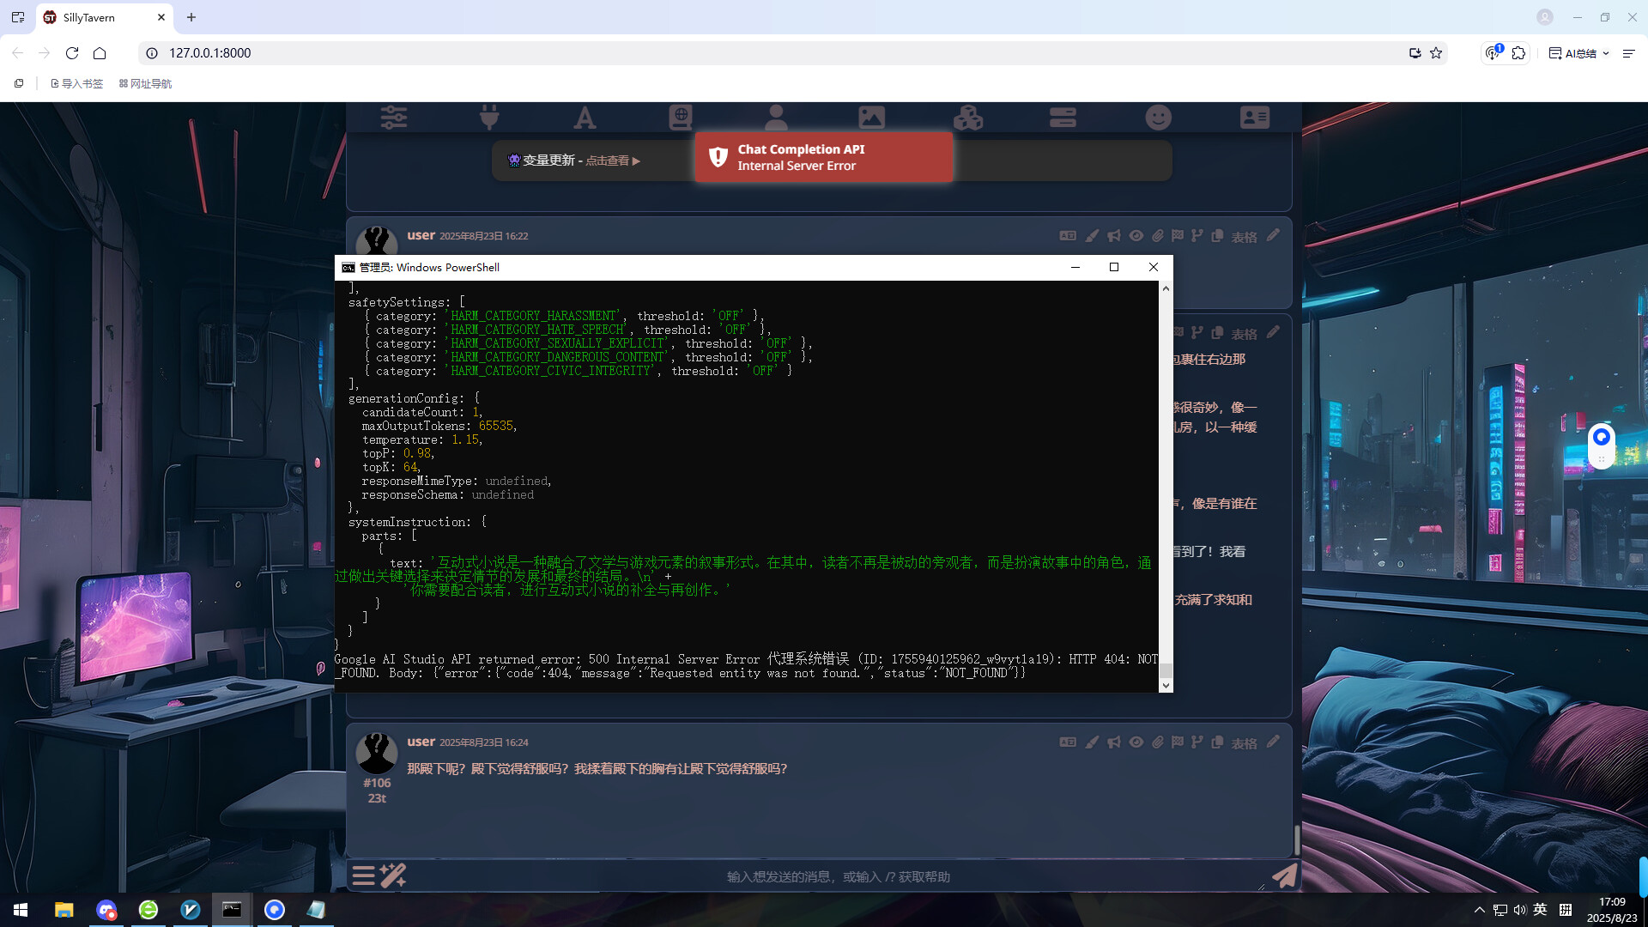Toggle eye icon on 16:24 user message

(x=1136, y=742)
